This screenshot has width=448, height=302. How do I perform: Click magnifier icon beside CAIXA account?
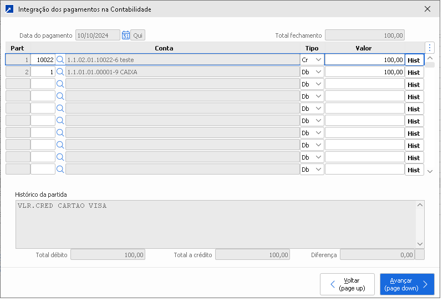click(60, 72)
